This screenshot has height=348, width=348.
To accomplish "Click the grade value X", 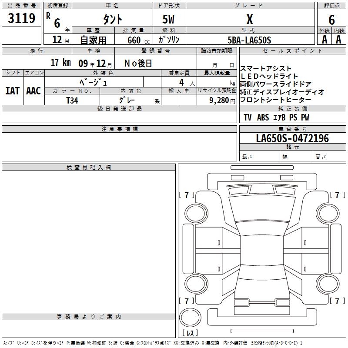I will [x=250, y=19].
